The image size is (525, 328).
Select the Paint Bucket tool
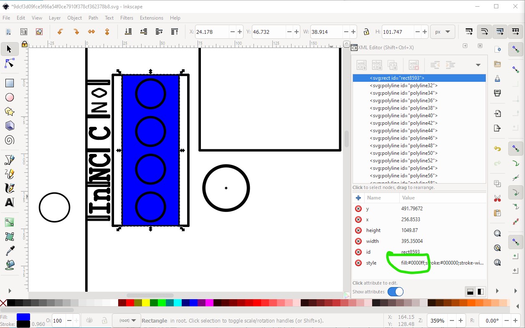[9, 265]
